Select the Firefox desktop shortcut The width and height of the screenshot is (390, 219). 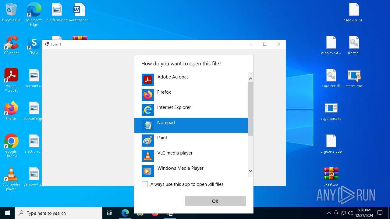pyautogui.click(x=11, y=111)
